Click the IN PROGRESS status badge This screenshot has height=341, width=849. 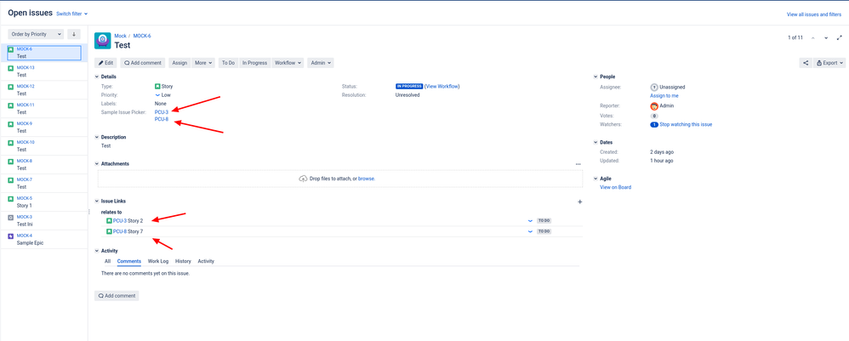pos(409,86)
